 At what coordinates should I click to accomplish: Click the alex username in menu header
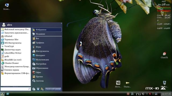click(x=10, y=25)
